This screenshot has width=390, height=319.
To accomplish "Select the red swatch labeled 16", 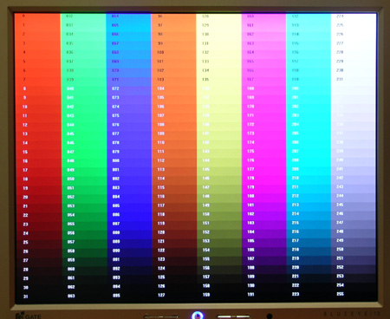I will click(x=38, y=161).
